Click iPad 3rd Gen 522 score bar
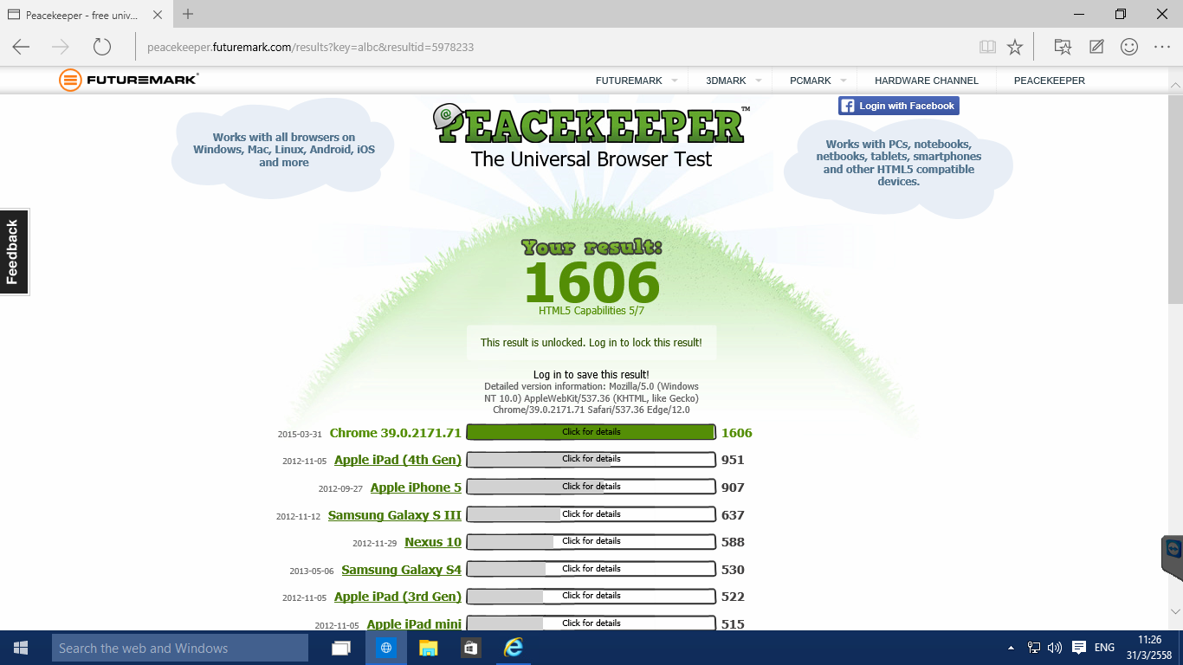The image size is (1183, 665). (x=591, y=596)
